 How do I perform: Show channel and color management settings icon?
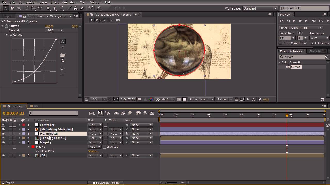(151, 99)
